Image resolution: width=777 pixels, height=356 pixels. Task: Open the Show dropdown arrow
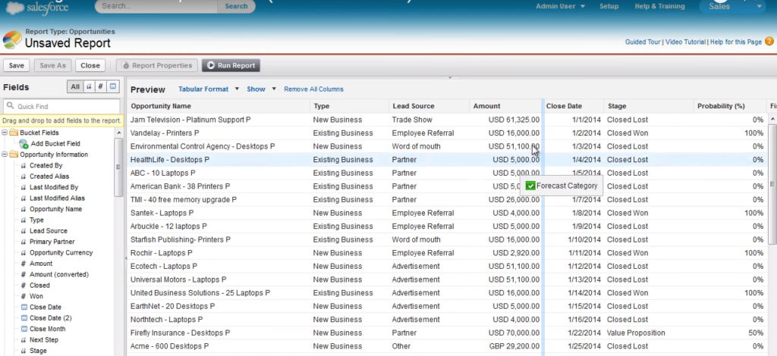click(274, 89)
